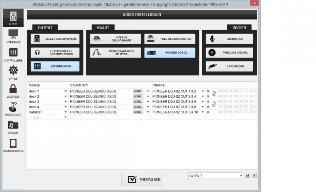Open the Opname recording section

pos(13,127)
